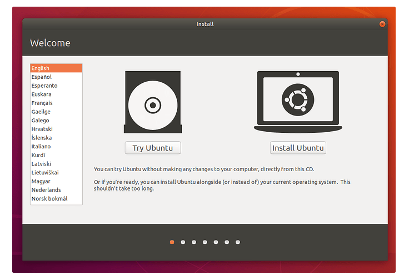Pick Hrvatski as the language
414x280 pixels.
(56, 129)
